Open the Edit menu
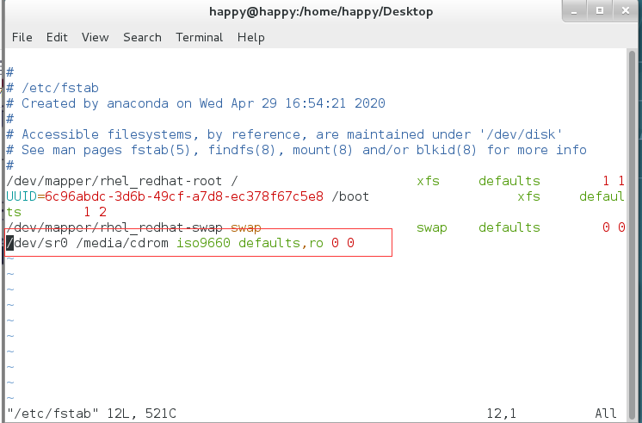The image size is (642, 423). pos(57,37)
